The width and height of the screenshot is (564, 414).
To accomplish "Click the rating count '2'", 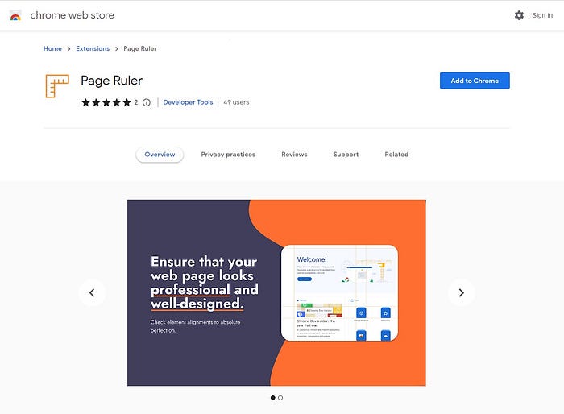I will 136,102.
